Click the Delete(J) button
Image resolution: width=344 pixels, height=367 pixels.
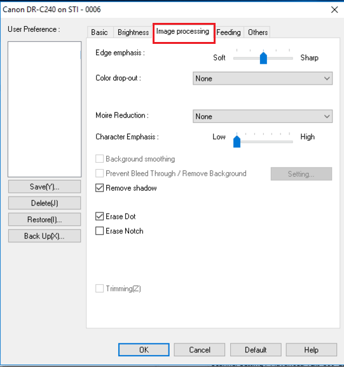45,203
